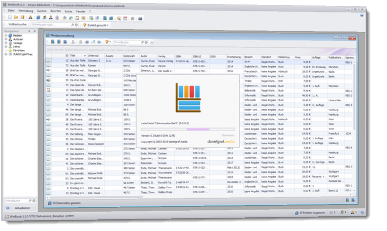Viewport: 387px width, 231px height.
Task: Pin the Navigation panel
Action: tap(29, 31)
